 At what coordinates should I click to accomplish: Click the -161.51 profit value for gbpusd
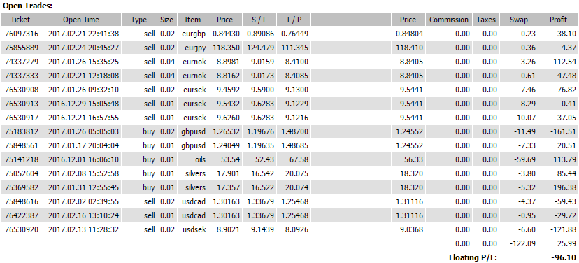click(562, 131)
